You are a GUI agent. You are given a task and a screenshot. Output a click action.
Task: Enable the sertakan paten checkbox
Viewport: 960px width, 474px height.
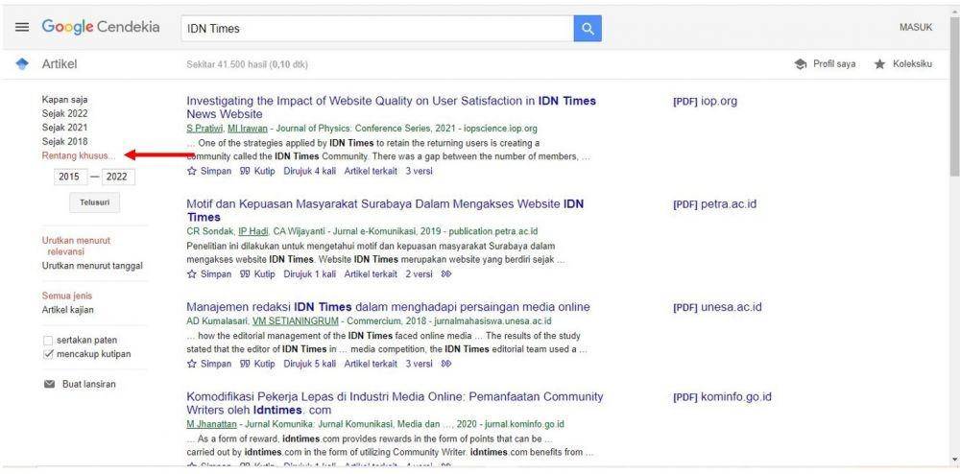point(48,340)
